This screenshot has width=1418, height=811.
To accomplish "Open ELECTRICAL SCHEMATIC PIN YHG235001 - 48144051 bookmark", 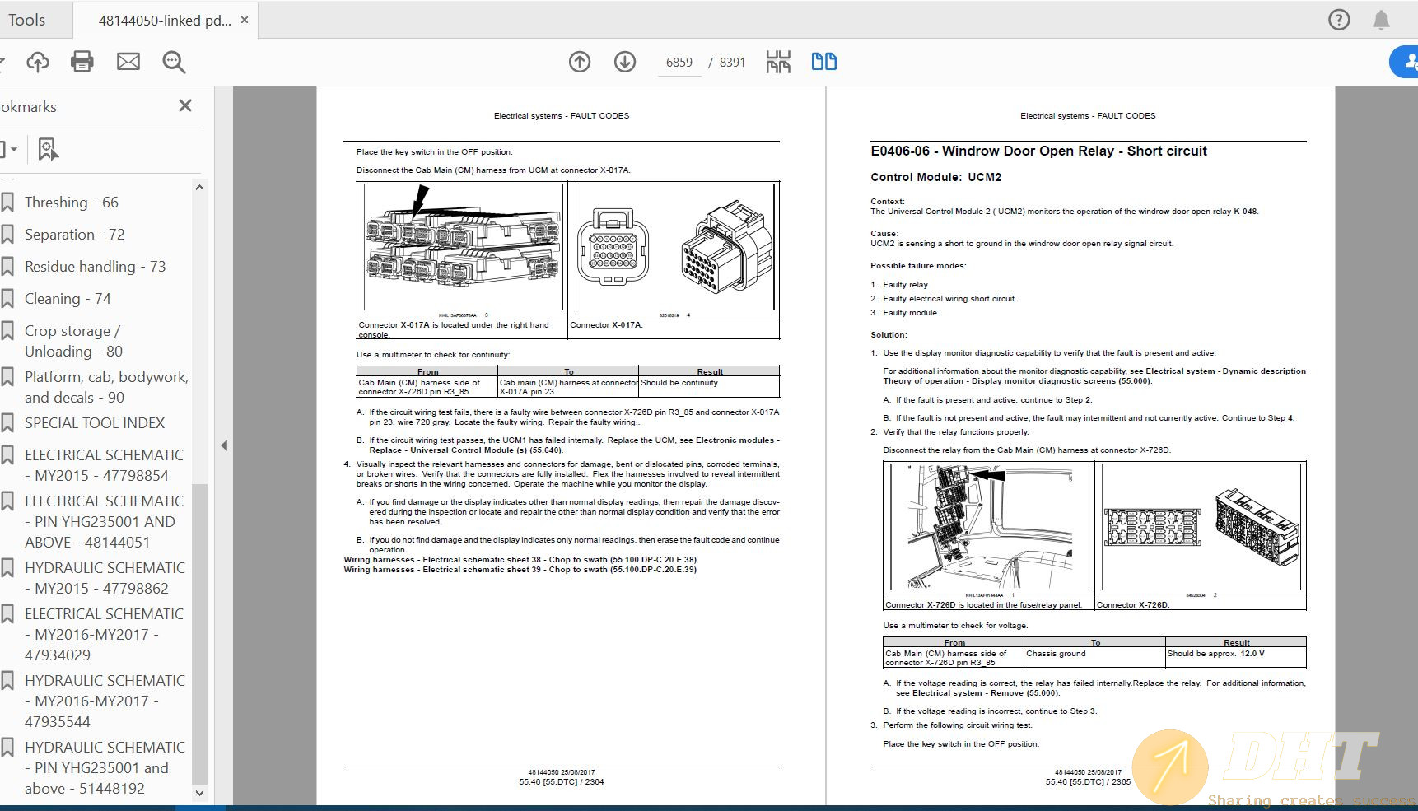I will point(105,522).
